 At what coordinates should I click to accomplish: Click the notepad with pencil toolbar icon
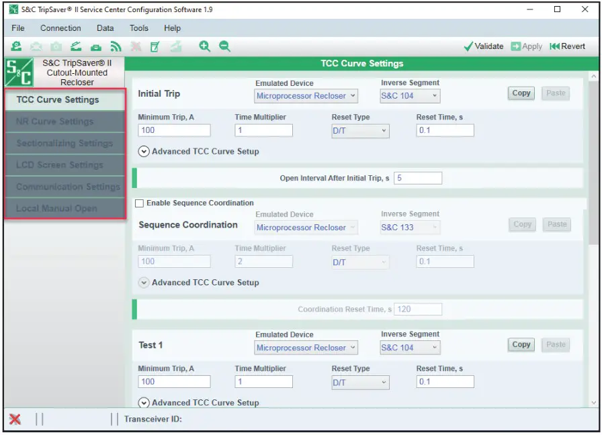click(x=155, y=46)
